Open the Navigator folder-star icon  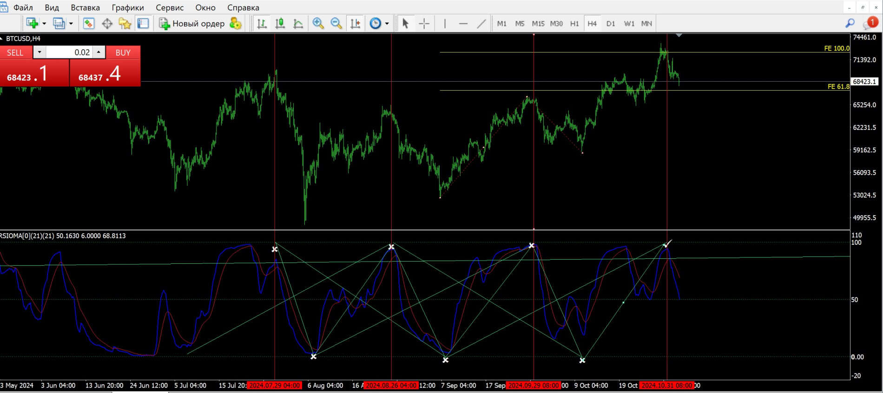125,23
